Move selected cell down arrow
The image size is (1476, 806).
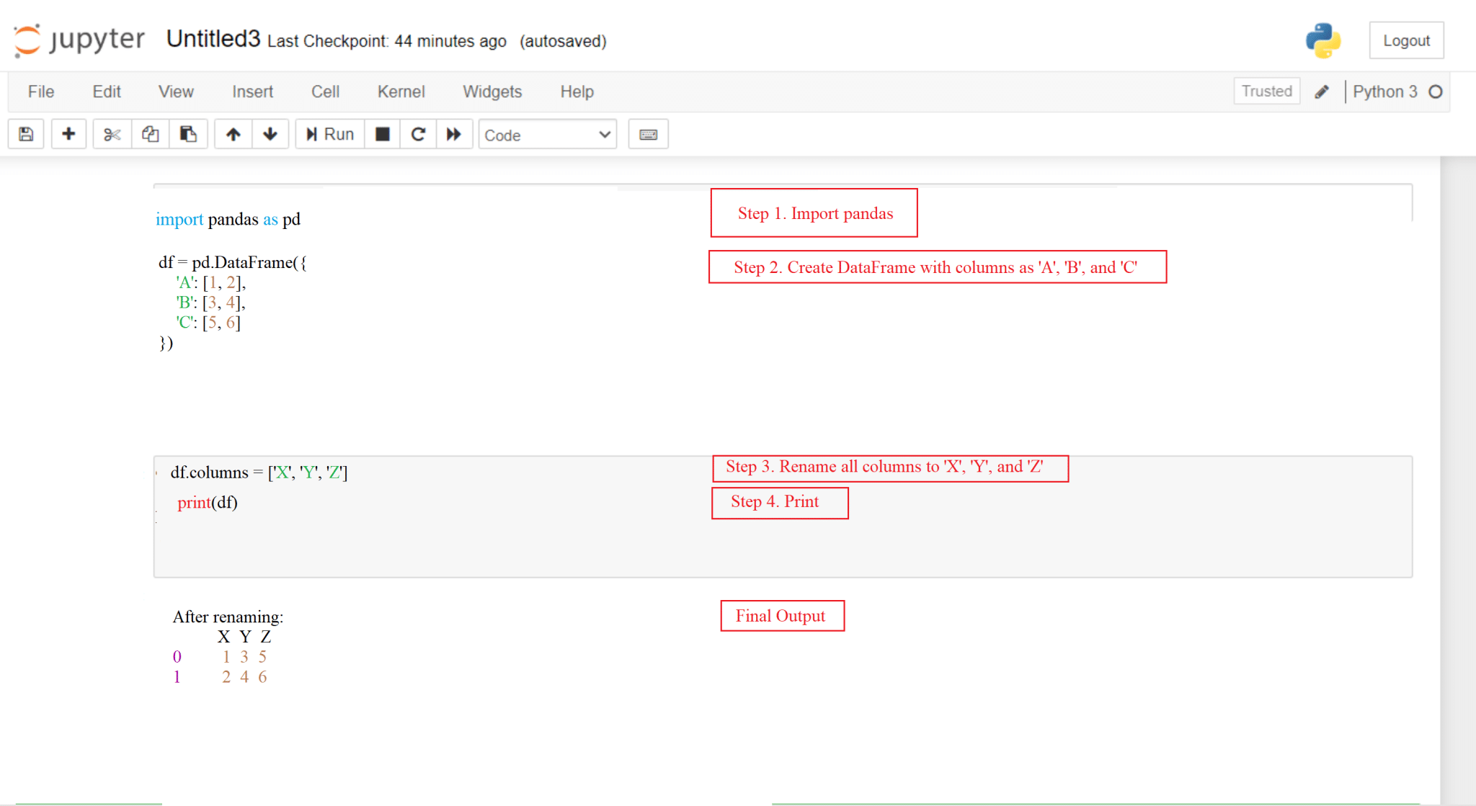point(270,135)
